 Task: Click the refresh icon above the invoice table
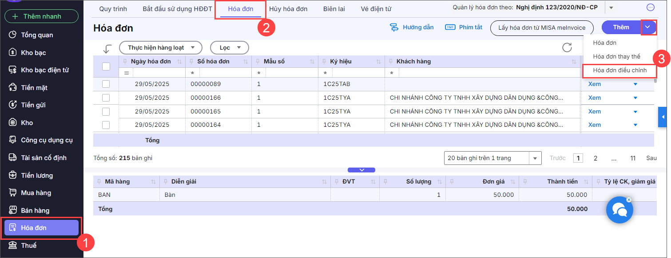click(x=567, y=47)
